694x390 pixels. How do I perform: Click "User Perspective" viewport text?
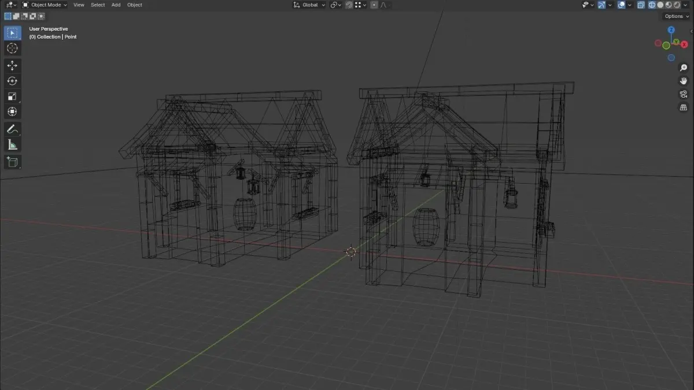(49, 29)
